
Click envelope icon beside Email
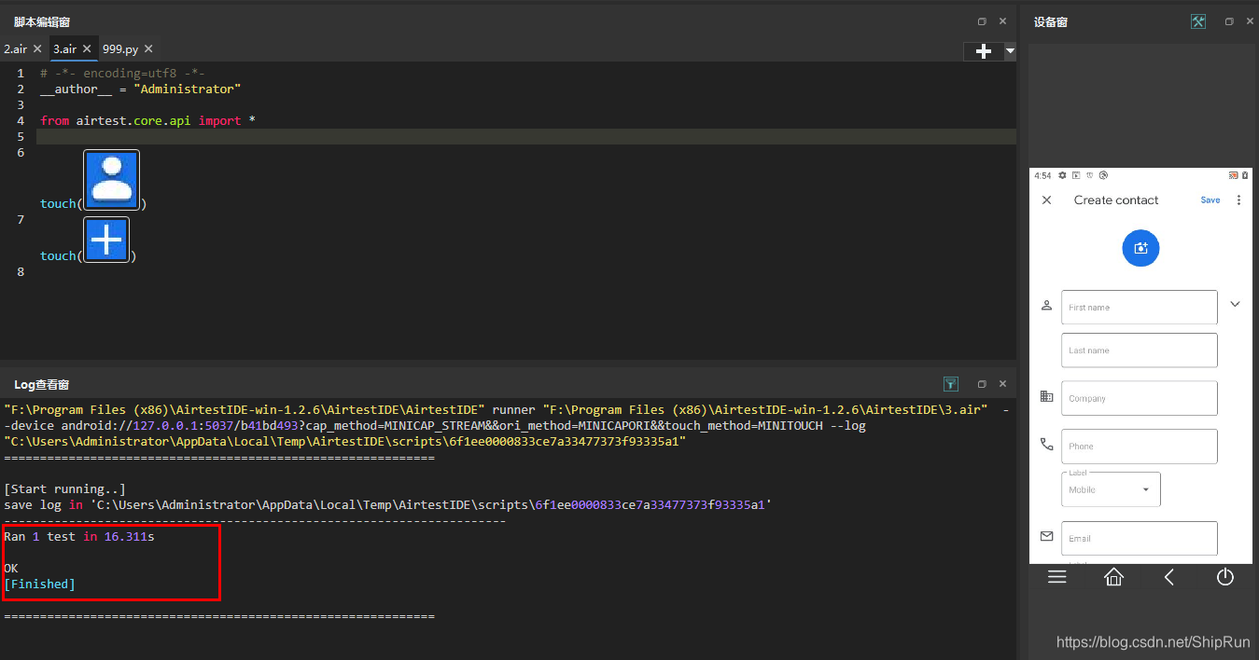tap(1046, 536)
